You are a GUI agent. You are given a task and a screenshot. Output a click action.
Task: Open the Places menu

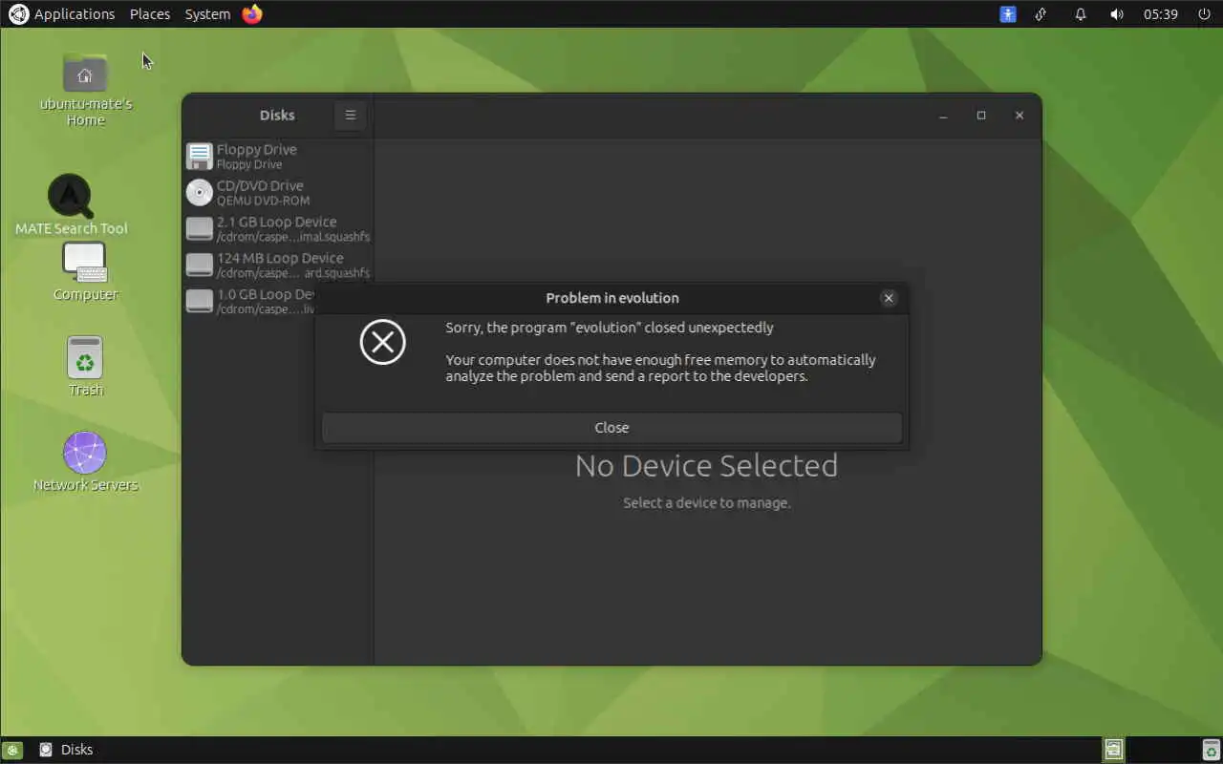(x=150, y=14)
